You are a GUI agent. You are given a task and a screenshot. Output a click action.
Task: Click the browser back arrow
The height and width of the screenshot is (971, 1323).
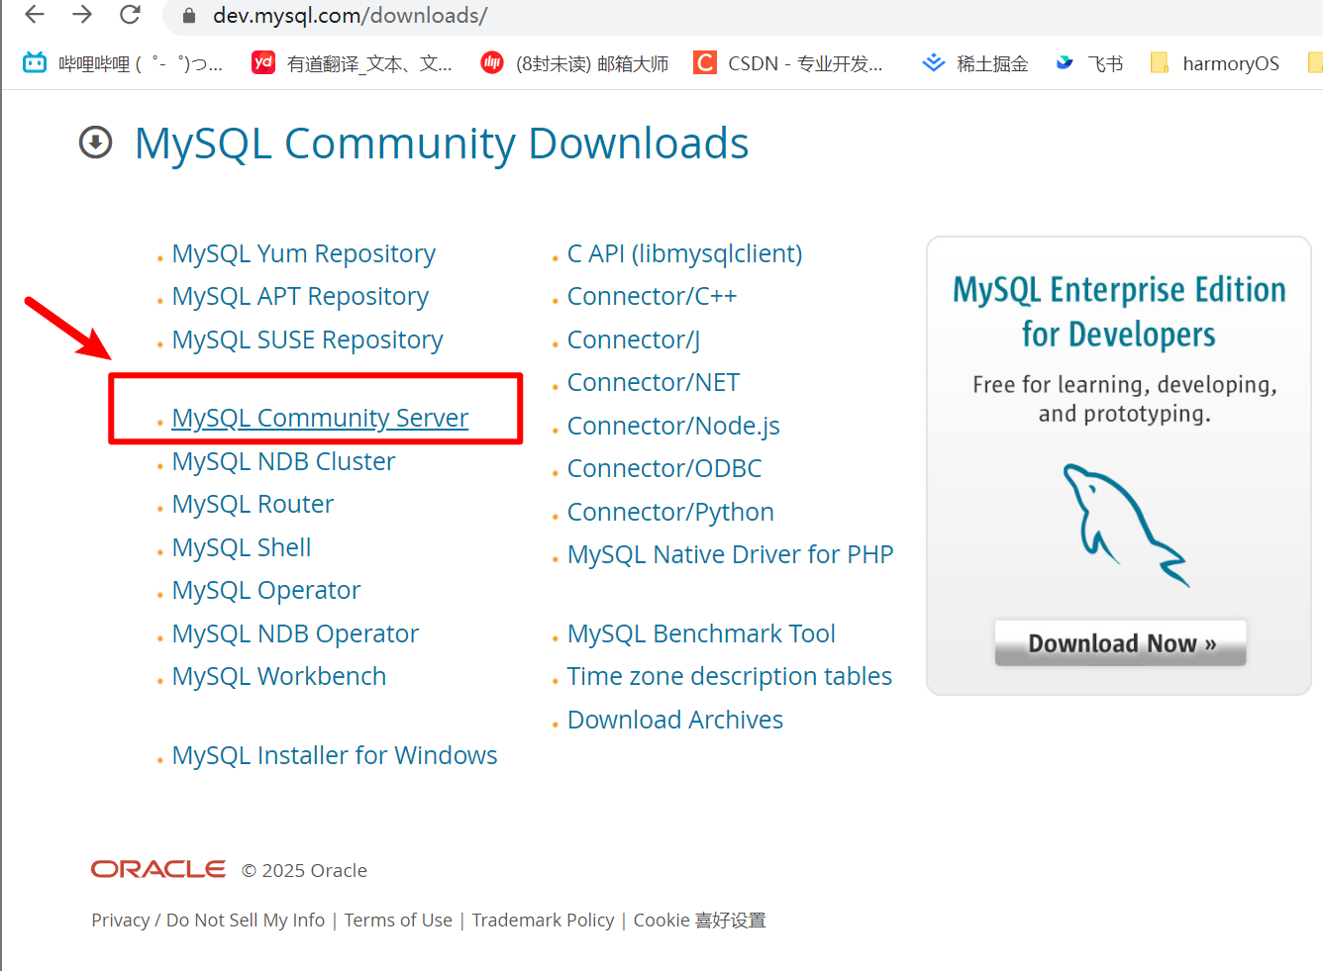point(35,16)
